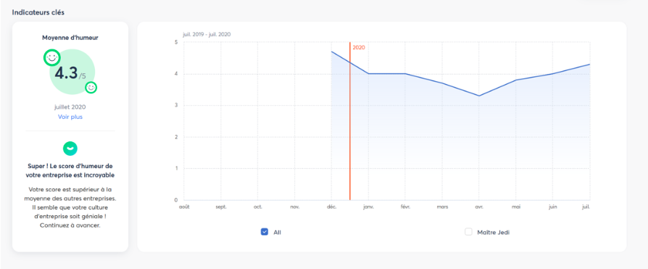
Task: Open the Voir plus link
Action: pos(70,117)
